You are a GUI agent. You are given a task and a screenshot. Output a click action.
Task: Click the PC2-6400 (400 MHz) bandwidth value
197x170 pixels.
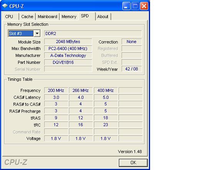(68, 48)
